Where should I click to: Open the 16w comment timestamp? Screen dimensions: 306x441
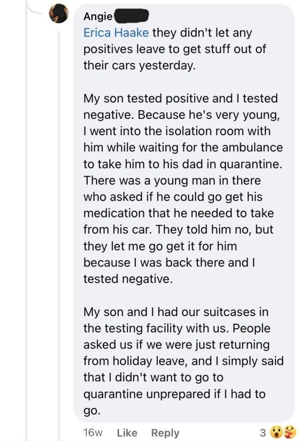click(93, 432)
